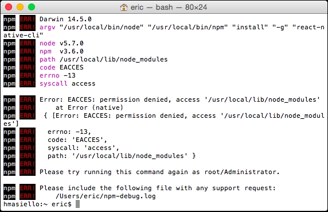
Task: Click the magenta "argv" label
Action: [48, 27]
